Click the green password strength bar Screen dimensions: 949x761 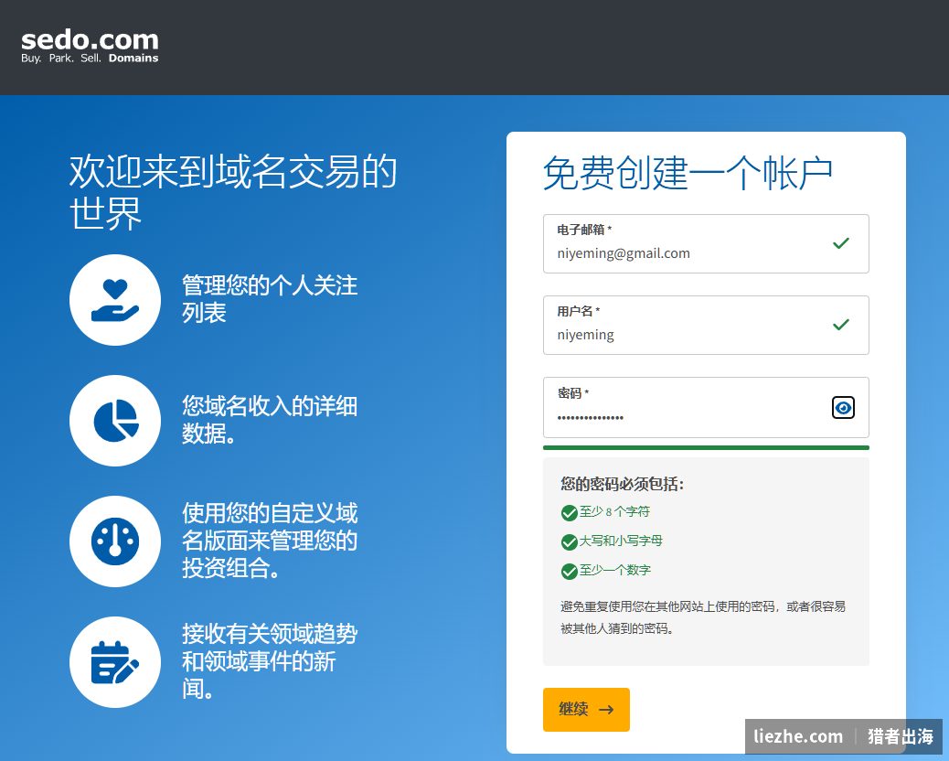click(x=706, y=448)
